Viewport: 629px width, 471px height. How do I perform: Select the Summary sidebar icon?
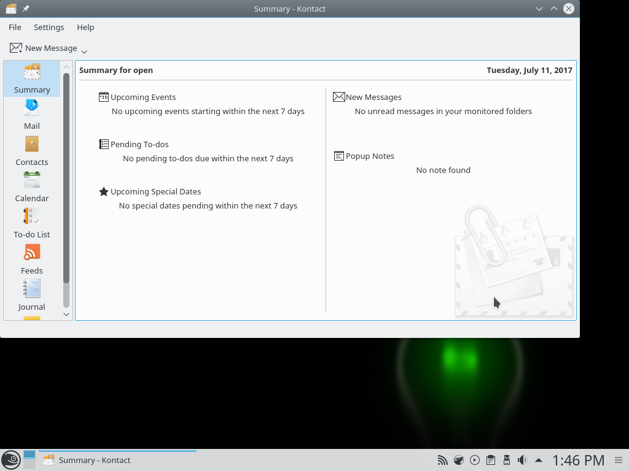click(32, 78)
